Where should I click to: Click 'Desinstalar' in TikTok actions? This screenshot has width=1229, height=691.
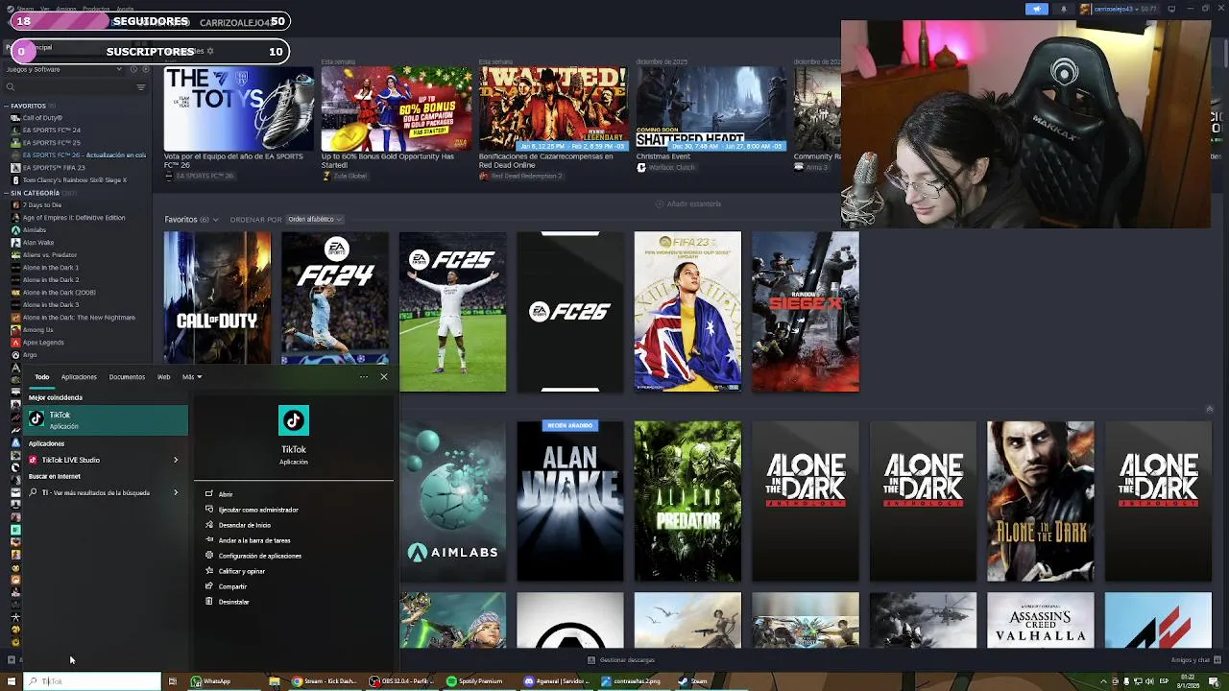click(x=233, y=602)
